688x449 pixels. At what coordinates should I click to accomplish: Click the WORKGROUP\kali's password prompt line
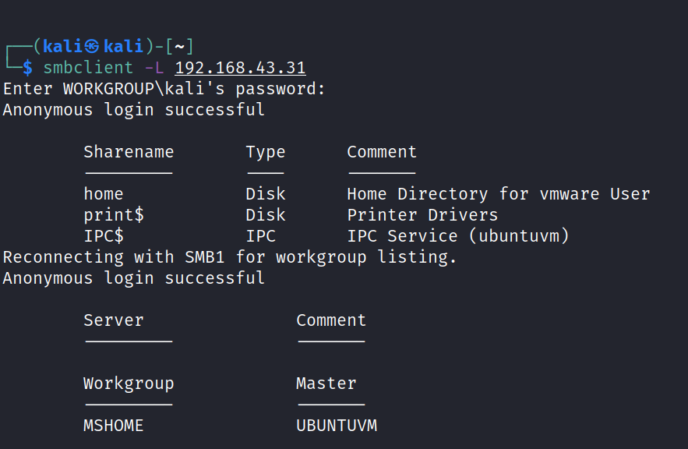point(164,89)
